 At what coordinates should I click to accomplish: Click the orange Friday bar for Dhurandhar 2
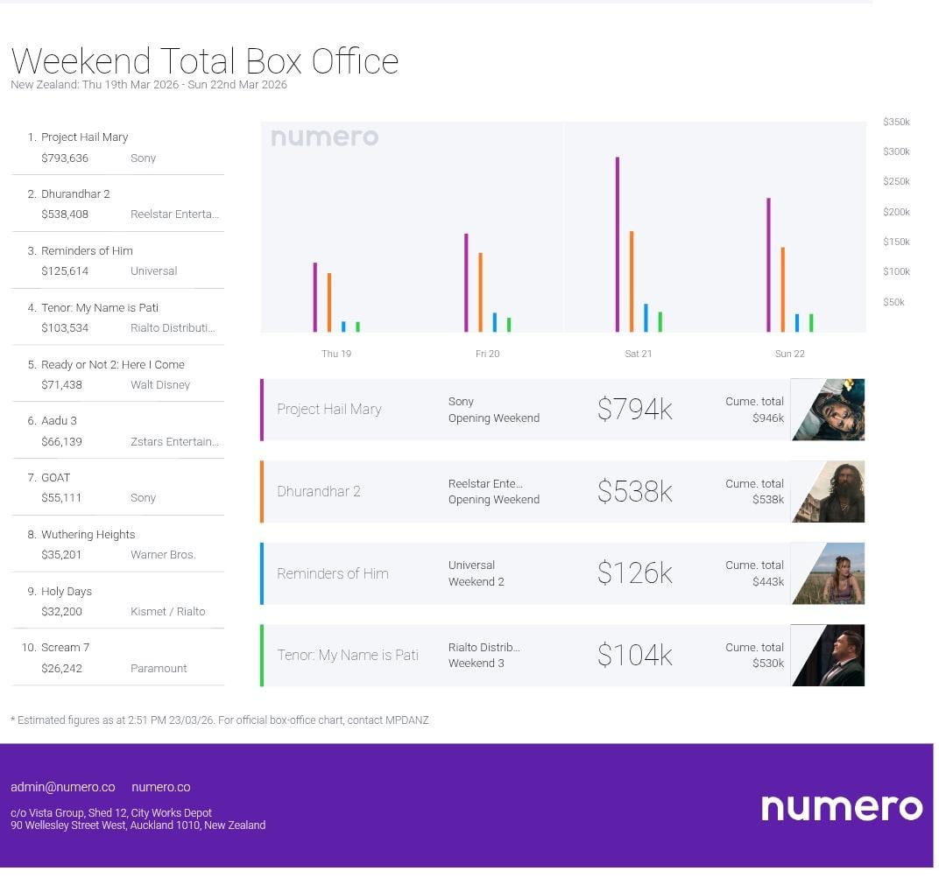[480, 291]
